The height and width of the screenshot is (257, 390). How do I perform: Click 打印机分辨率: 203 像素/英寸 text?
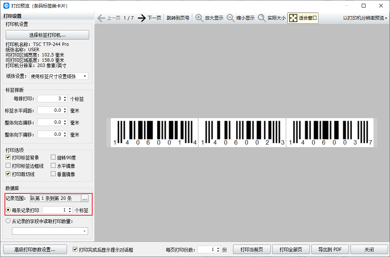(36, 65)
